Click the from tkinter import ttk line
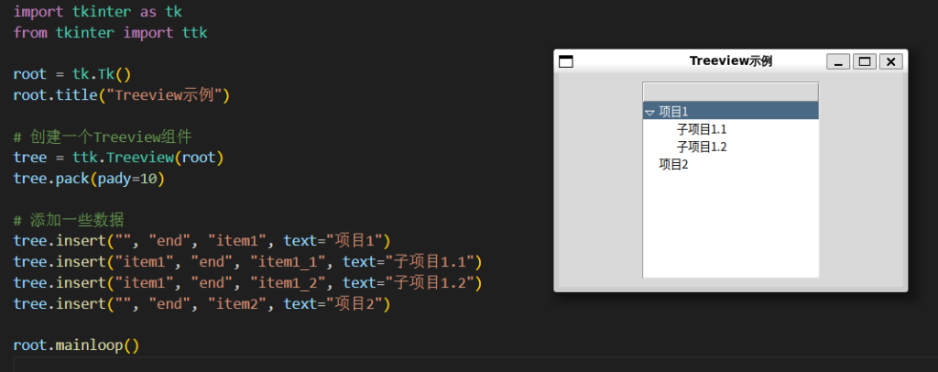938x372 pixels. [110, 33]
